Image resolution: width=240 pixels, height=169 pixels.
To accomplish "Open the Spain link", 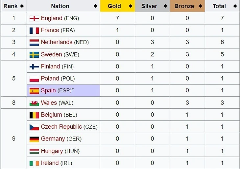I will 48,91.
